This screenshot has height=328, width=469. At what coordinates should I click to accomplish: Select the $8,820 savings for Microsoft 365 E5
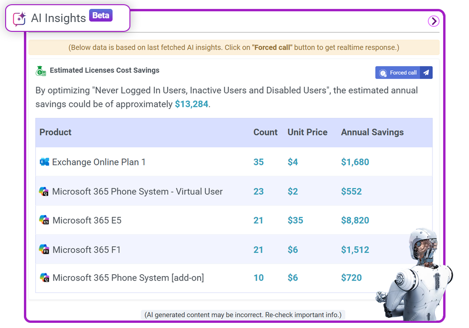[355, 220]
